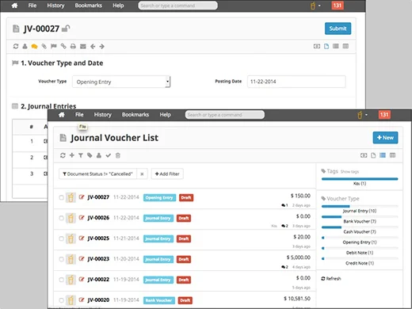Click the edit pencil icon for JV-00027 row
Screen dimensions: 412x309
point(82,197)
